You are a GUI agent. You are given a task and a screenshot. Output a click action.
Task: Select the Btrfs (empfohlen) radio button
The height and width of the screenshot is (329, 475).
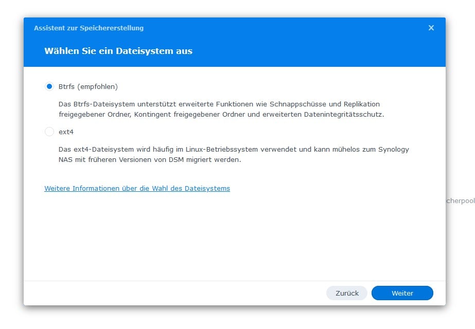coord(49,86)
